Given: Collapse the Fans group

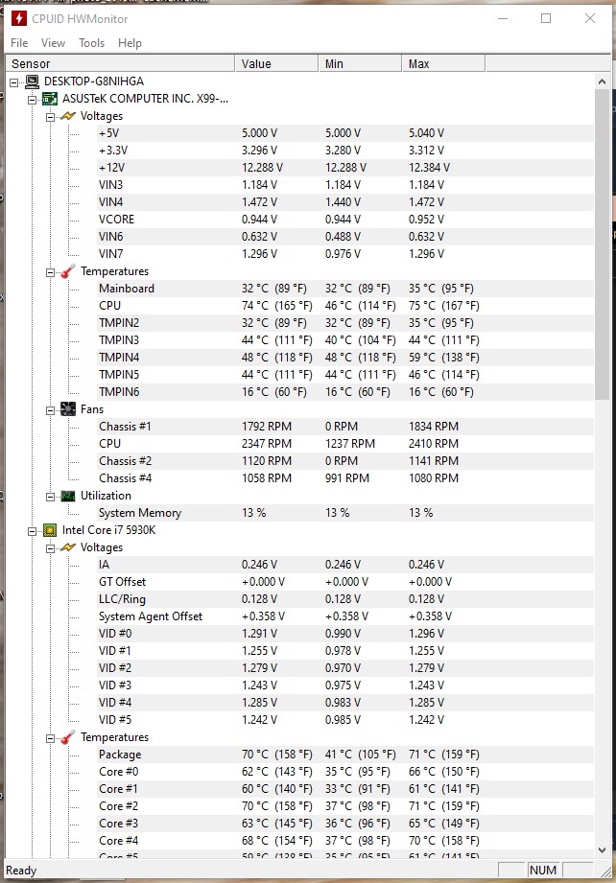Looking at the screenshot, I should click(x=50, y=410).
